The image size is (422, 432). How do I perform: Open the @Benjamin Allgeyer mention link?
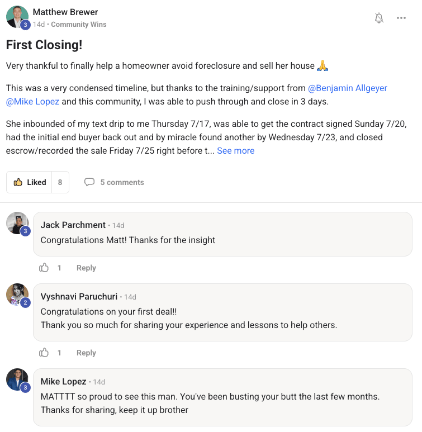click(347, 88)
